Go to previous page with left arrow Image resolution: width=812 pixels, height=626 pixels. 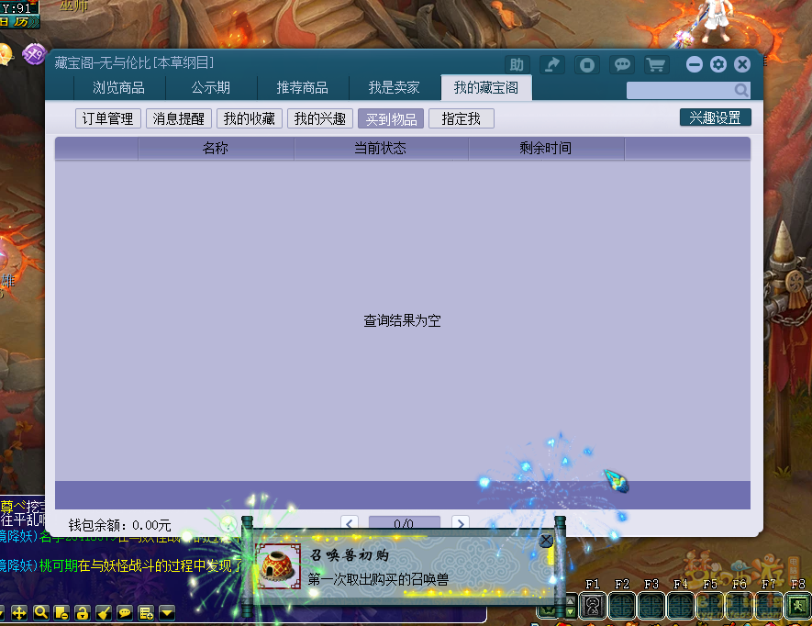[x=350, y=523]
